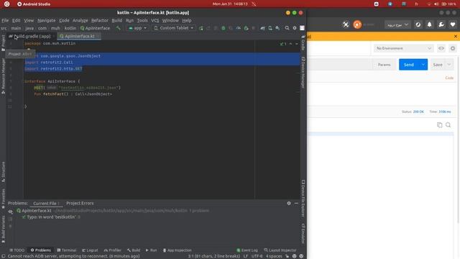Open the AVD Manager toolbar icon
The image size is (460, 259).
point(270,28)
